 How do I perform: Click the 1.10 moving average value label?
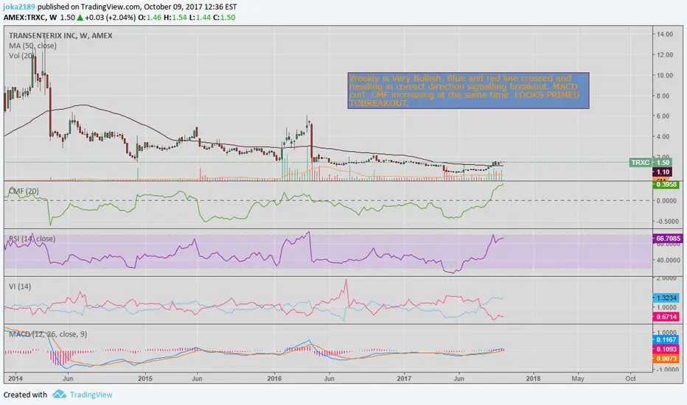point(663,172)
